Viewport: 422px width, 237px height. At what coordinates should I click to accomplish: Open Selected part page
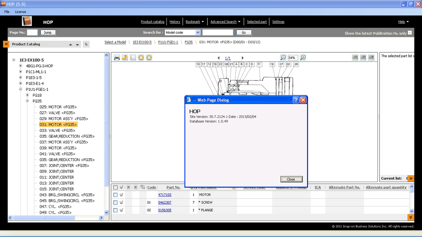tap(257, 22)
